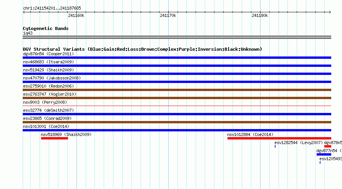This screenshot has height=189, width=342.
Task: Open variant label esv1205493
Action: point(330,159)
